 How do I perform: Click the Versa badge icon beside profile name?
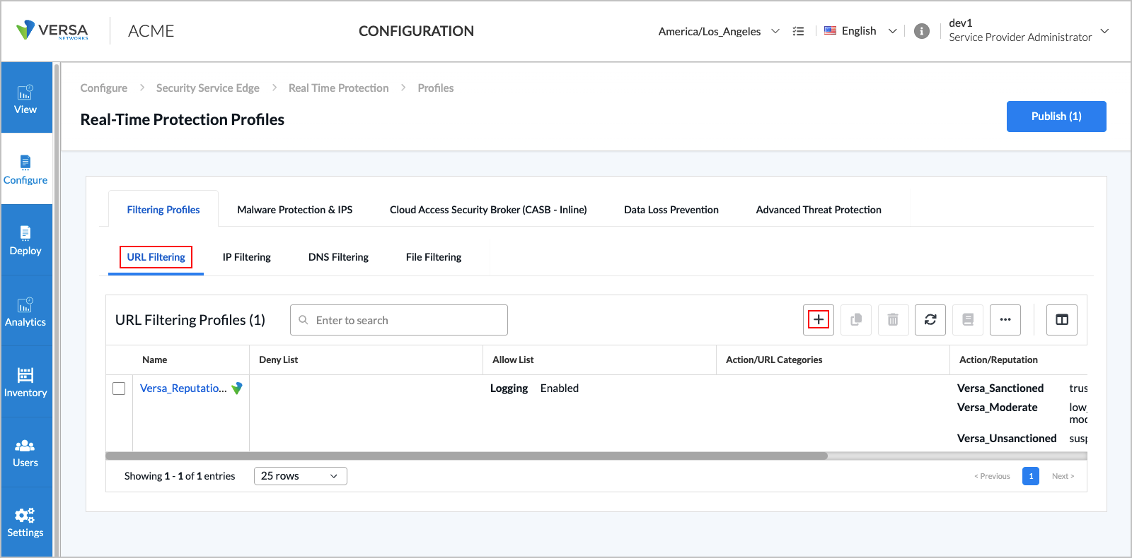coord(237,388)
